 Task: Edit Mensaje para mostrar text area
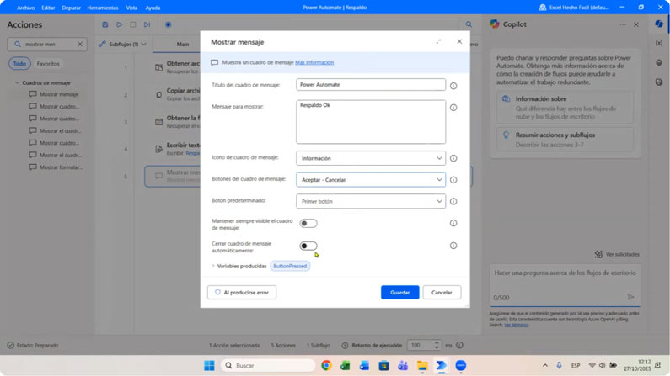coord(371,122)
